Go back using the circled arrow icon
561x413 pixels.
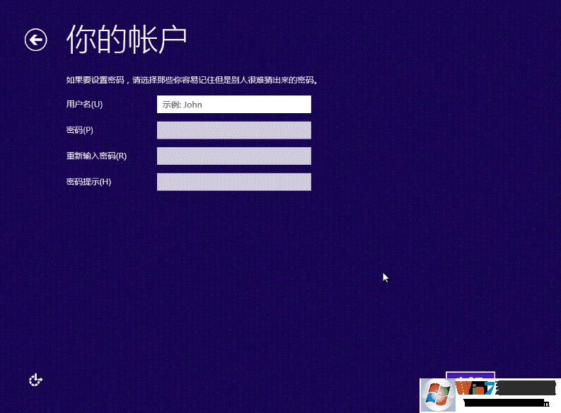[36, 40]
